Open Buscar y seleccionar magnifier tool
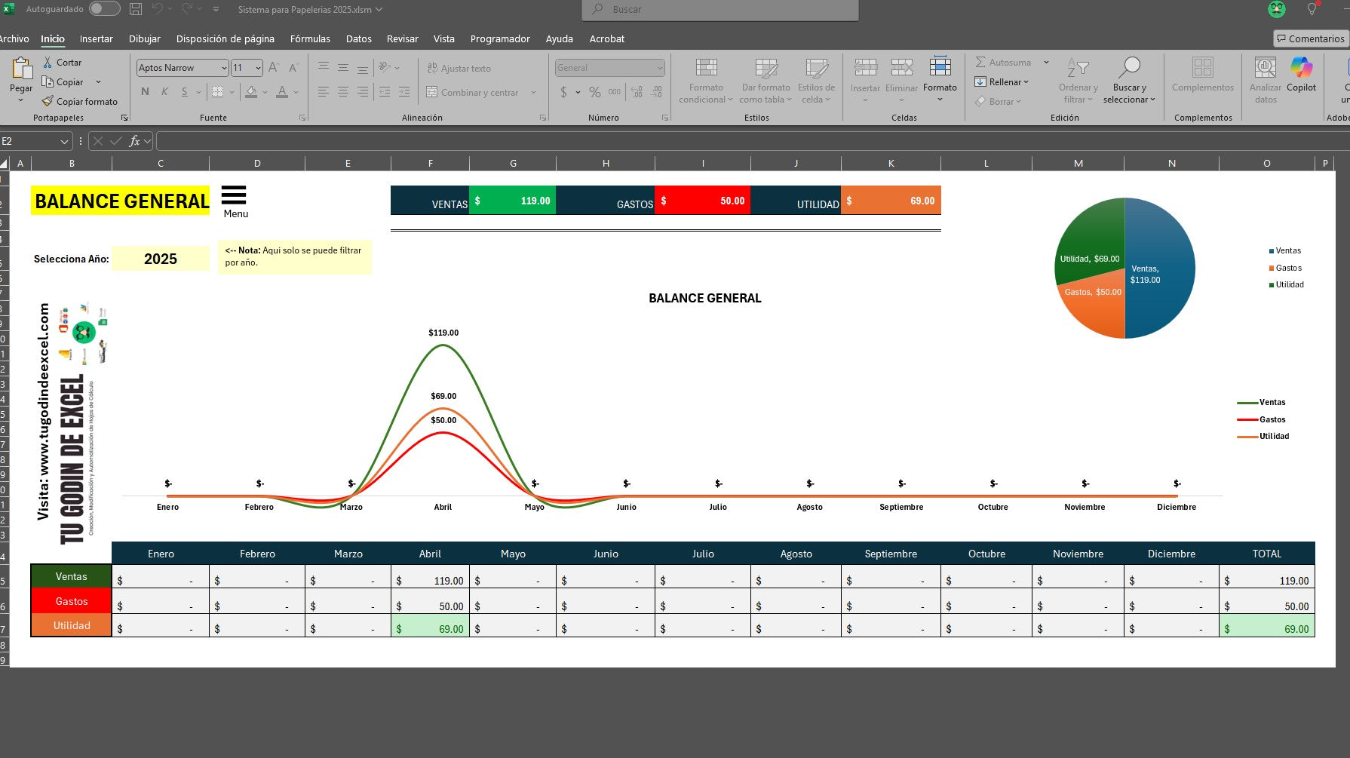Image resolution: width=1350 pixels, height=758 pixels. pos(1129,67)
